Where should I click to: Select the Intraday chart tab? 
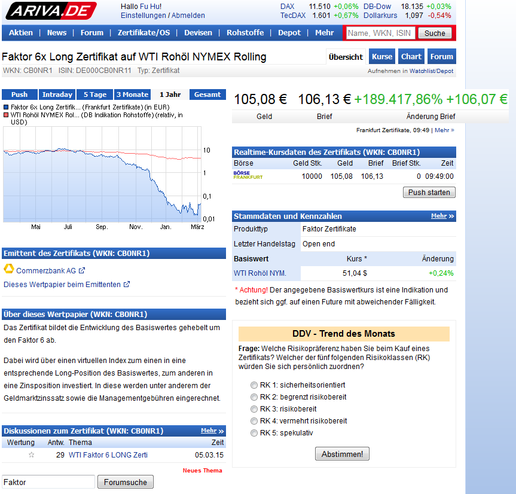(x=57, y=94)
